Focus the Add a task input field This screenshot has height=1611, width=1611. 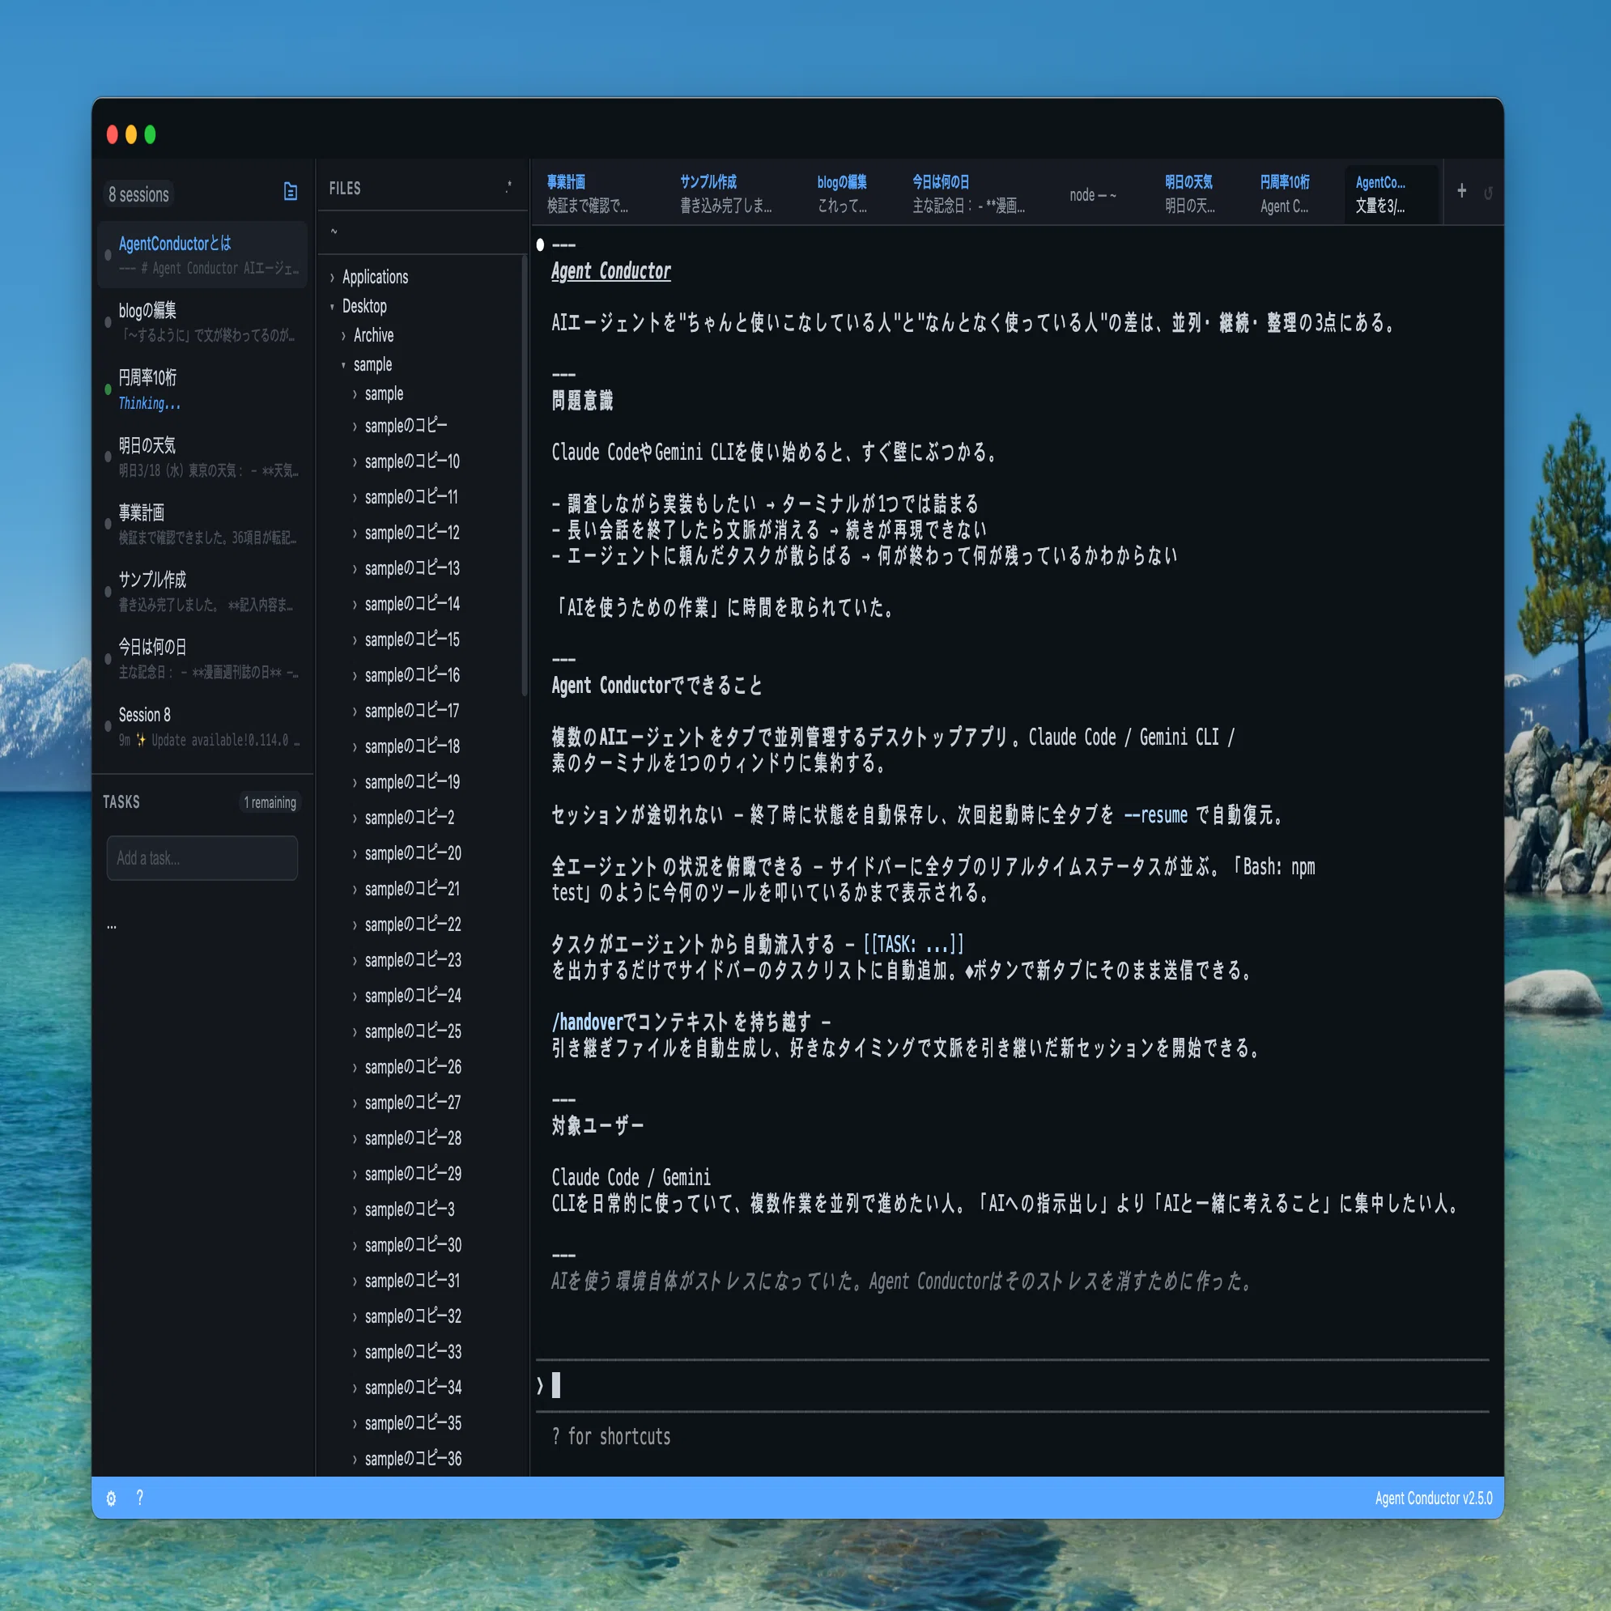click(x=202, y=858)
